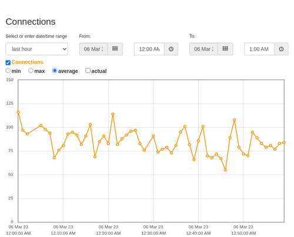The height and width of the screenshot is (237, 294).
Task: Open the 'last hour' range dropdown
Action: tap(37, 49)
